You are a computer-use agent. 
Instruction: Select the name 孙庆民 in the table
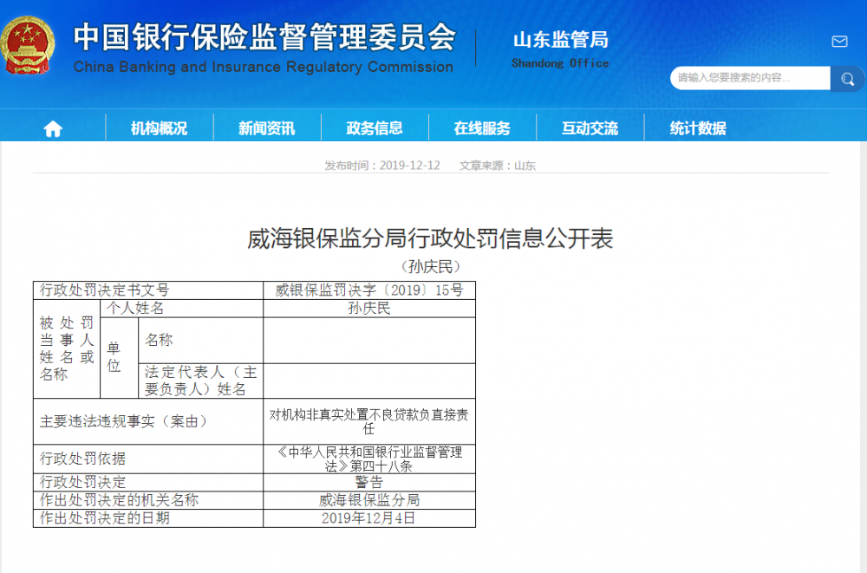[368, 308]
